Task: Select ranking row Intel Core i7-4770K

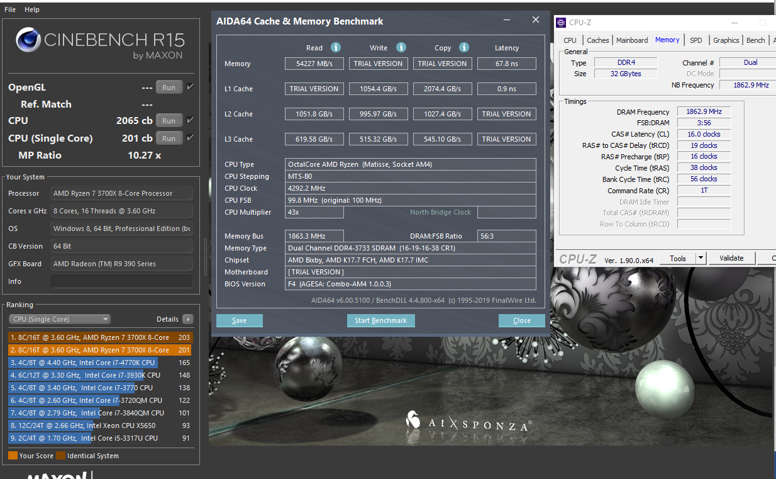Action: (101, 363)
